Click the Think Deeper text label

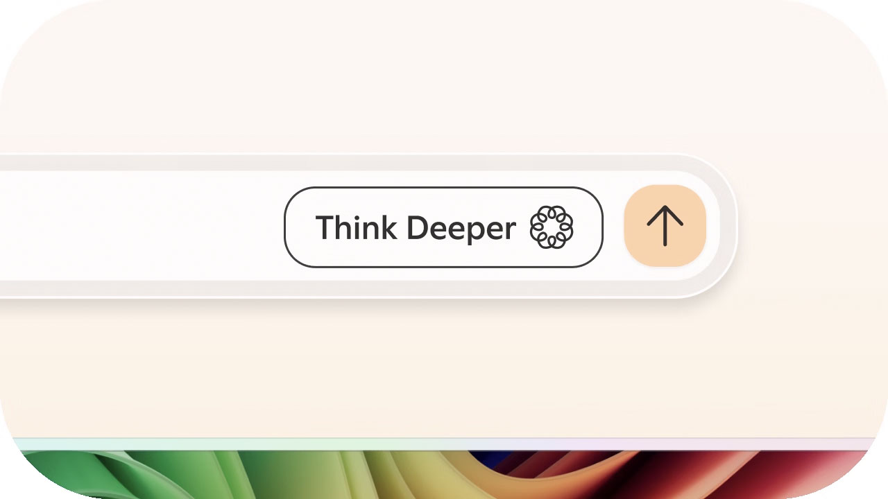coord(416,228)
